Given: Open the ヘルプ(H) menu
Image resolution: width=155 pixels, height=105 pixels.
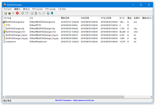Looking at the screenshot, I should click(x=62, y=9).
